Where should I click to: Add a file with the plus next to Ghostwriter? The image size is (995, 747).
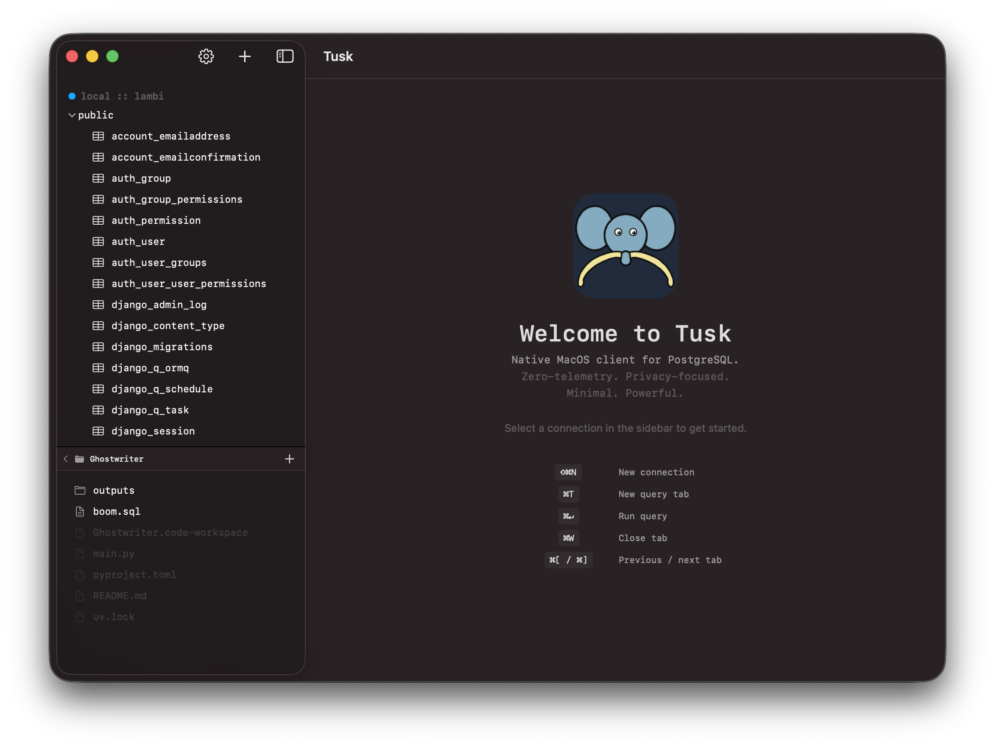click(x=290, y=459)
